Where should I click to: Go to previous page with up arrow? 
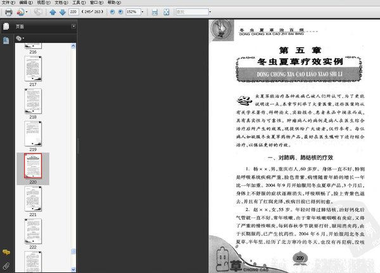(x=53, y=12)
